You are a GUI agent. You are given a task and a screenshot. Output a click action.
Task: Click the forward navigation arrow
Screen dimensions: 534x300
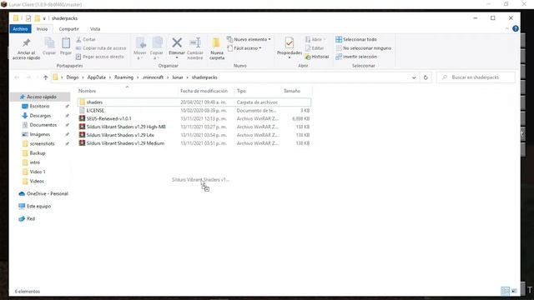click(x=28, y=77)
